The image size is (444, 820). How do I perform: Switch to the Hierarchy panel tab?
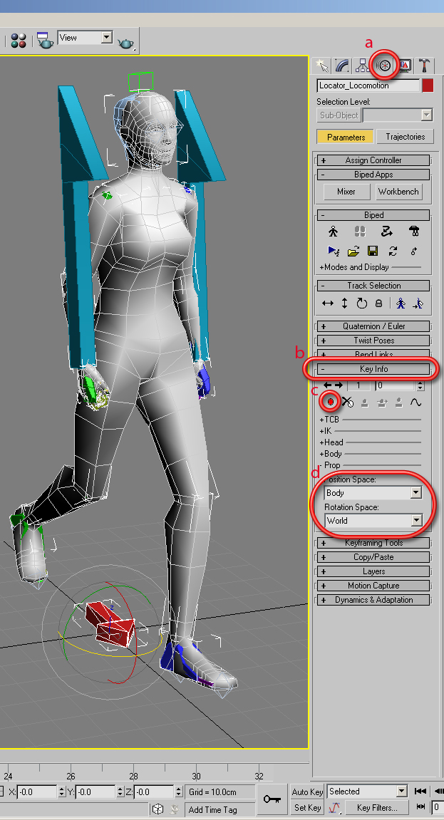(x=362, y=66)
